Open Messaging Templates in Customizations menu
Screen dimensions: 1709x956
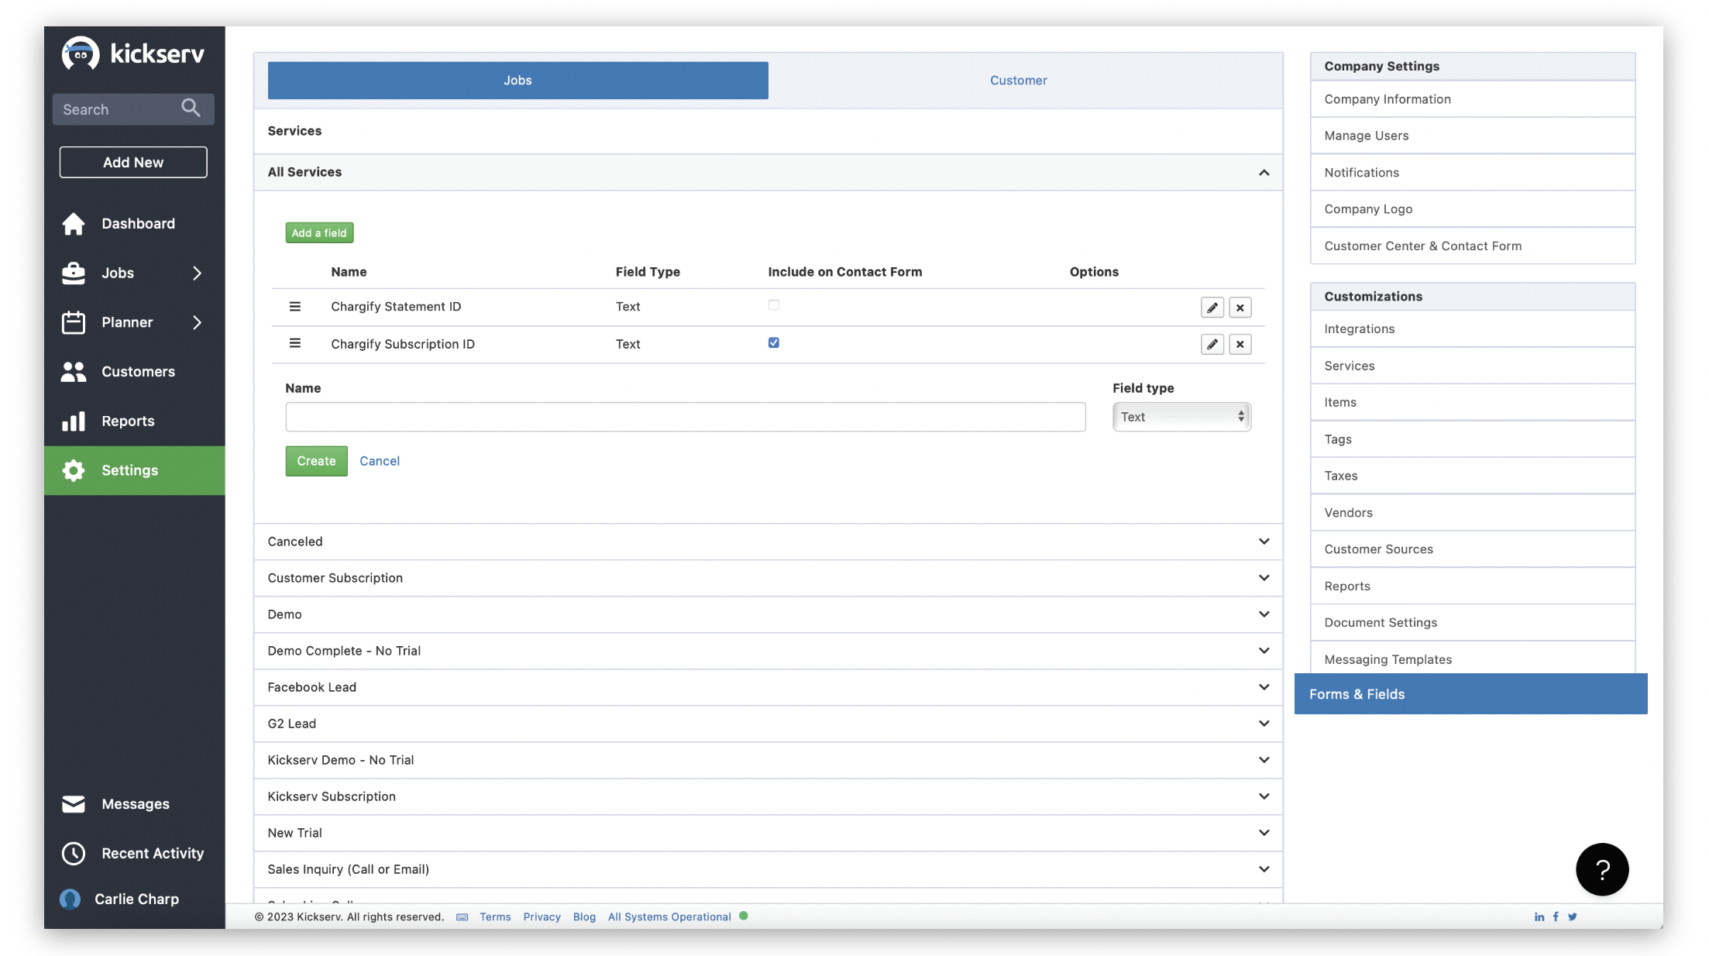1387,659
